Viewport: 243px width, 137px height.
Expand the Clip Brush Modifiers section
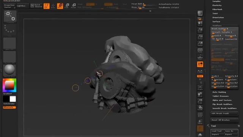[222, 104]
